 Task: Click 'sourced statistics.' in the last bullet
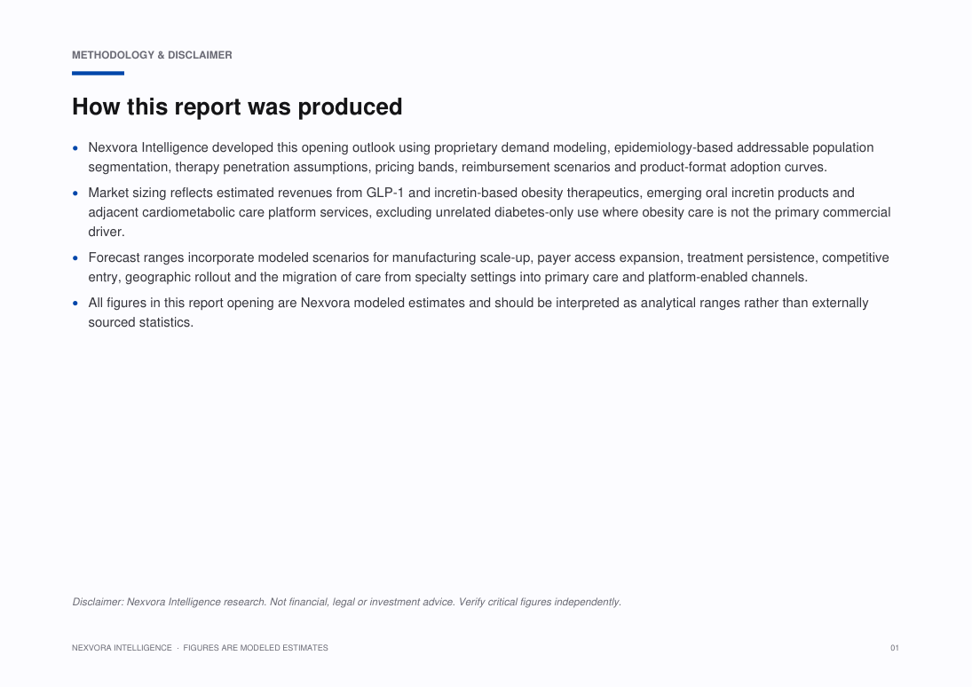click(x=141, y=322)
